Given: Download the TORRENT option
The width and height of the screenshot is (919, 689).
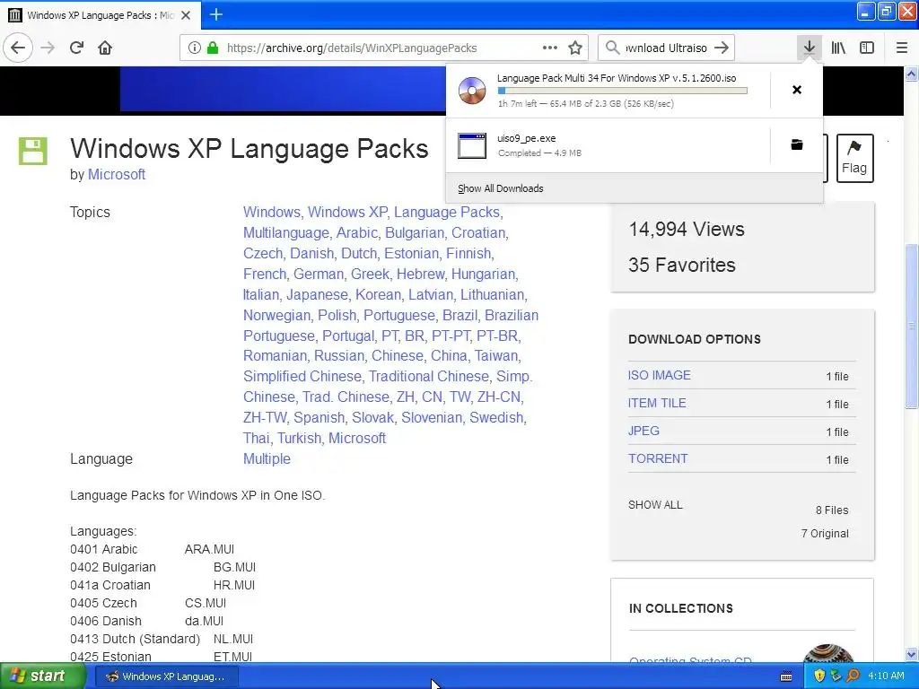Looking at the screenshot, I should coord(658,458).
